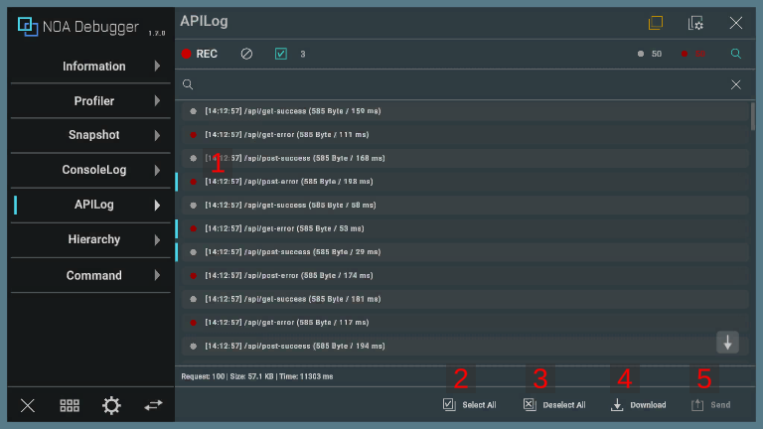
Task: Toggle the teal search filter icon
Action: pyautogui.click(x=736, y=54)
